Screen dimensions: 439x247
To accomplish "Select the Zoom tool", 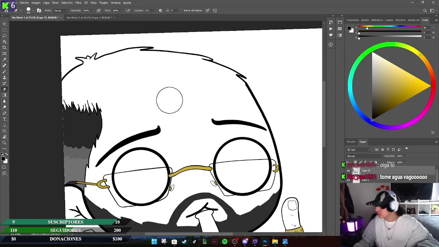I will tap(4, 143).
